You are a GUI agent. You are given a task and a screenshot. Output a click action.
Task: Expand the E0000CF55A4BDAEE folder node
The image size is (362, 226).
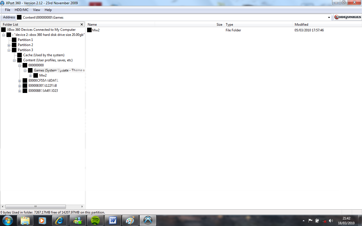tap(20, 81)
